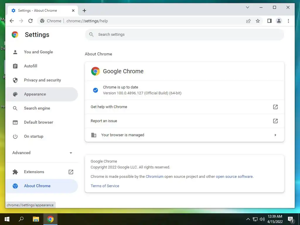Focus the Search settings field
The image size is (300, 225).
[185, 35]
